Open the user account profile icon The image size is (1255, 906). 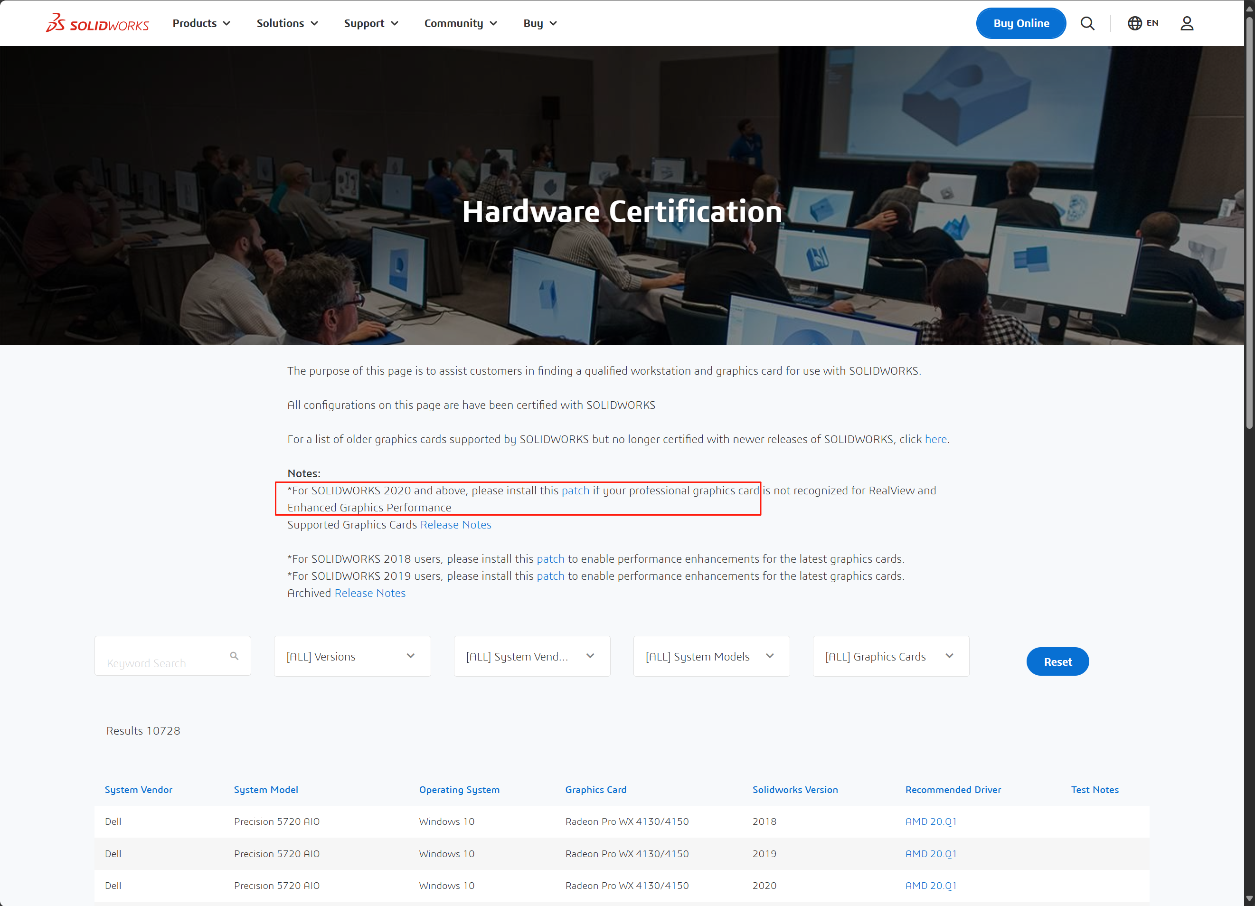click(1186, 23)
